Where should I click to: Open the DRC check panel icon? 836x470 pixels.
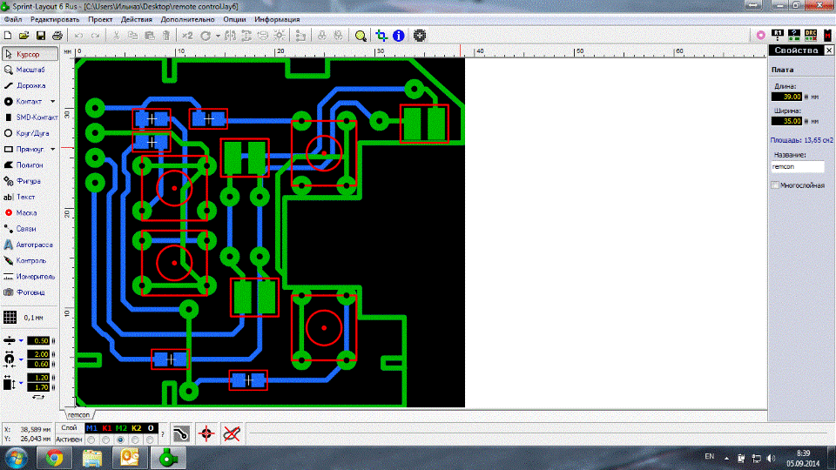(x=811, y=35)
